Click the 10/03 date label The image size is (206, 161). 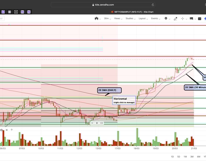(x=41, y=148)
